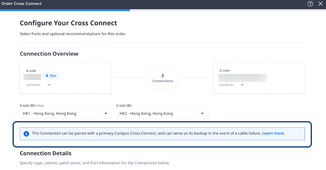Image resolution: width=326 pixels, height=170 pixels.
Task: Click the Order Cross Connect title
Action: pyautogui.click(x=21, y=3)
